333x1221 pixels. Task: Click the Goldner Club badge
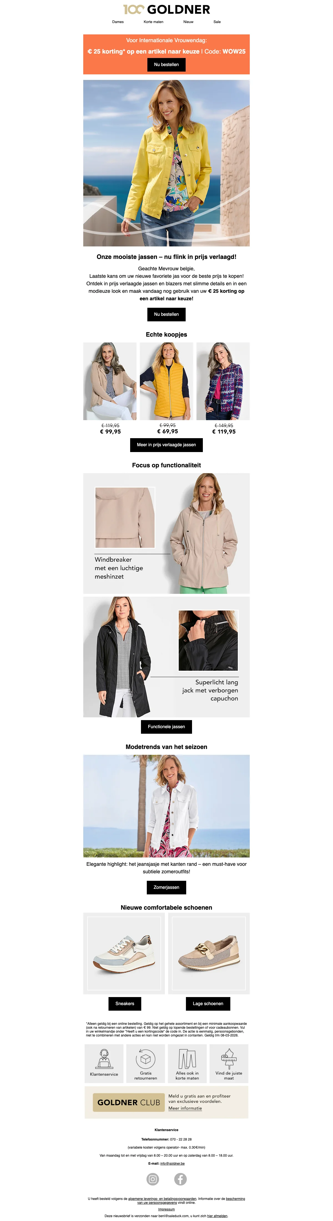pos(128,1103)
